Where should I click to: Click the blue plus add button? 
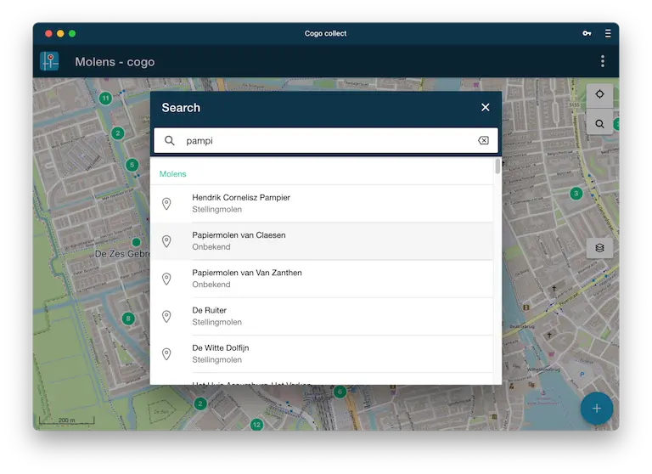click(x=597, y=409)
